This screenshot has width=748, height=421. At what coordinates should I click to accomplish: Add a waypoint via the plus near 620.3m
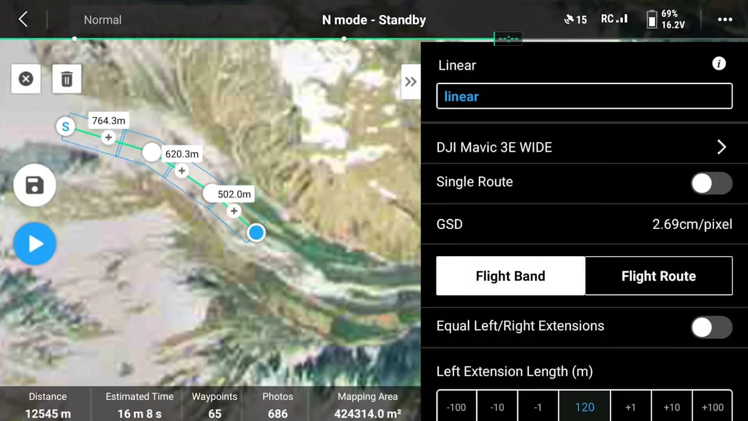182,171
